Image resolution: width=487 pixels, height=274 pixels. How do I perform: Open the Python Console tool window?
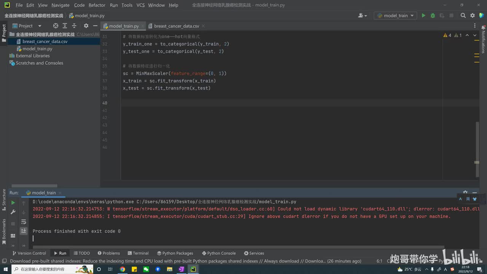click(x=219, y=253)
